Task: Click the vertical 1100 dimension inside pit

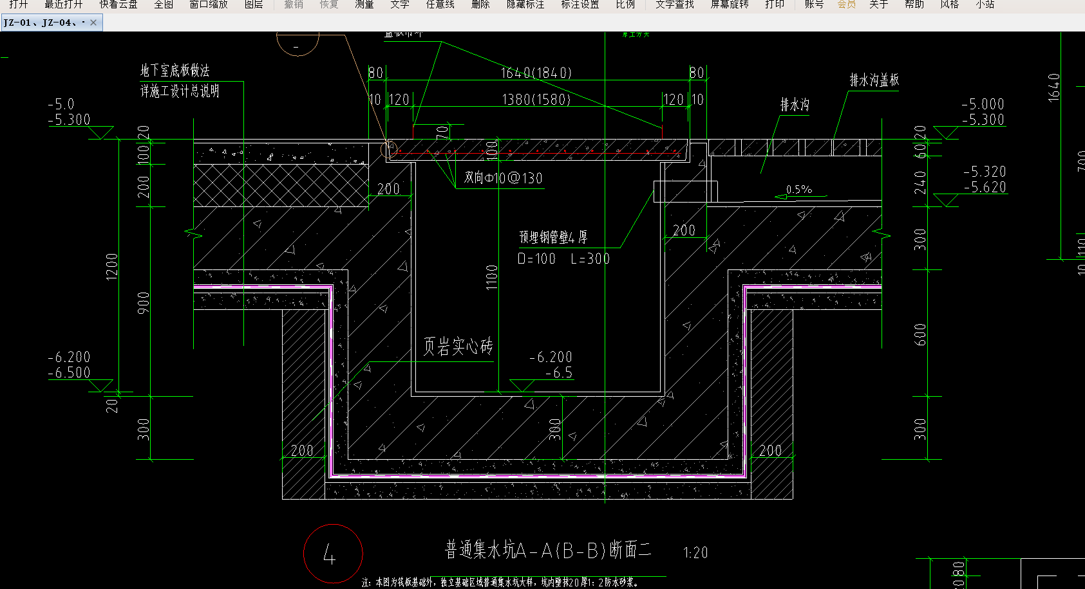Action: click(492, 277)
